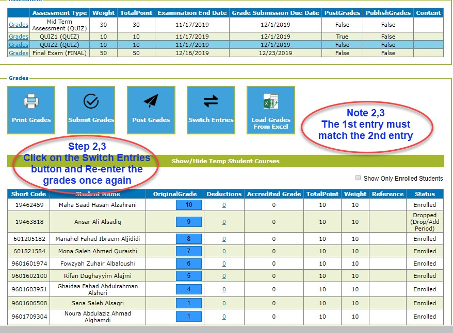The image size is (453, 333).
Task: Open deductions link for student 601205182
Action: (x=224, y=239)
